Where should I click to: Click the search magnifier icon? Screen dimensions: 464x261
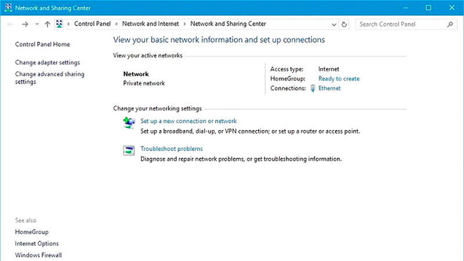[449, 24]
